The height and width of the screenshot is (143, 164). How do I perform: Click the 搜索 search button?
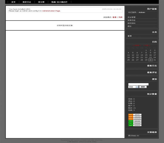click(x=143, y=87)
